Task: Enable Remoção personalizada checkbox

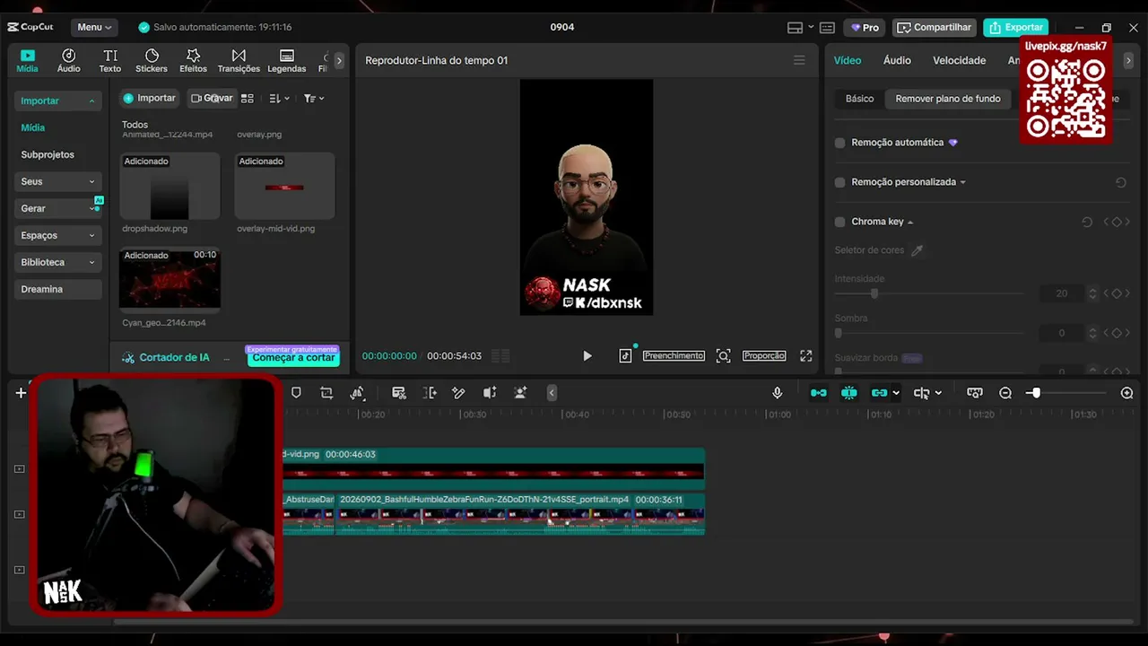Action: coord(840,182)
